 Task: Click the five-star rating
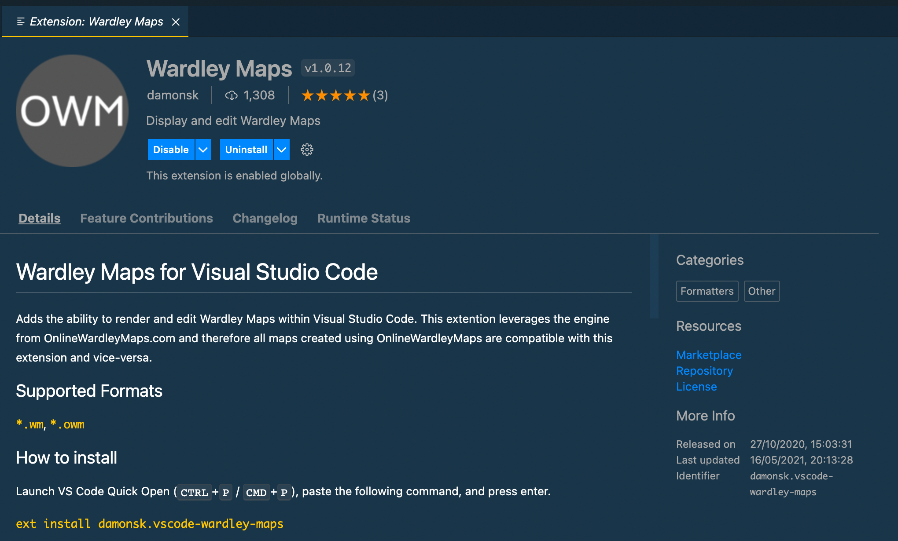point(336,95)
